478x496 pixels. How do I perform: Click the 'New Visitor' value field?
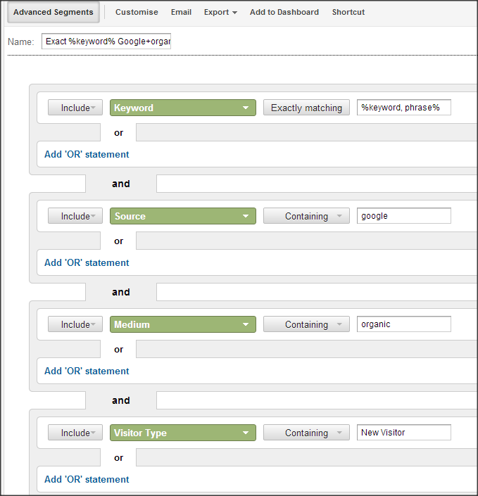pyautogui.click(x=404, y=433)
